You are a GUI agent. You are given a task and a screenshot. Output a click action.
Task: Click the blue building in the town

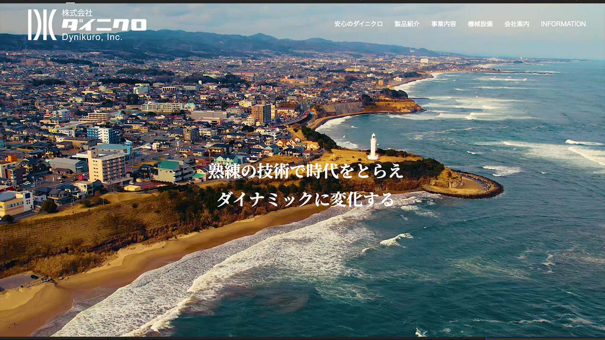[x=103, y=135]
